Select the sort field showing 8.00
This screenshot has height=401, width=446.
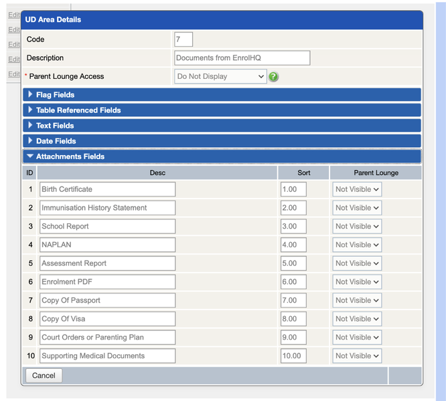point(293,319)
